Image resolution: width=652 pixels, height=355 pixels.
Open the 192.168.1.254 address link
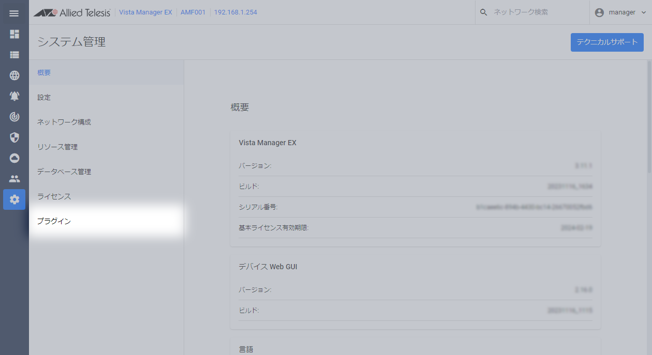coord(235,12)
